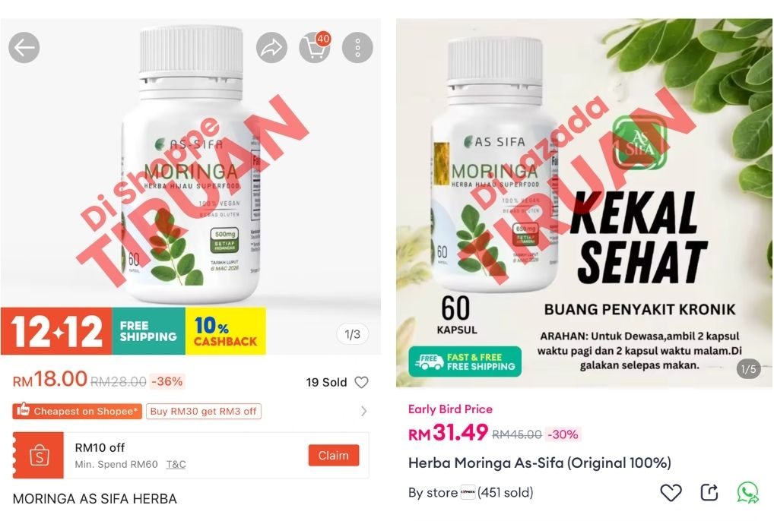This screenshot has width=774, height=521.
Task: Open the store badge next to By store
Action: point(468,492)
